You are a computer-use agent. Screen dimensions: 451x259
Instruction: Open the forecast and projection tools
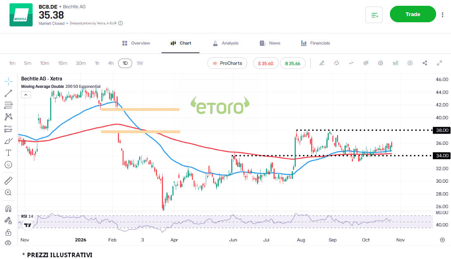click(x=8, y=129)
